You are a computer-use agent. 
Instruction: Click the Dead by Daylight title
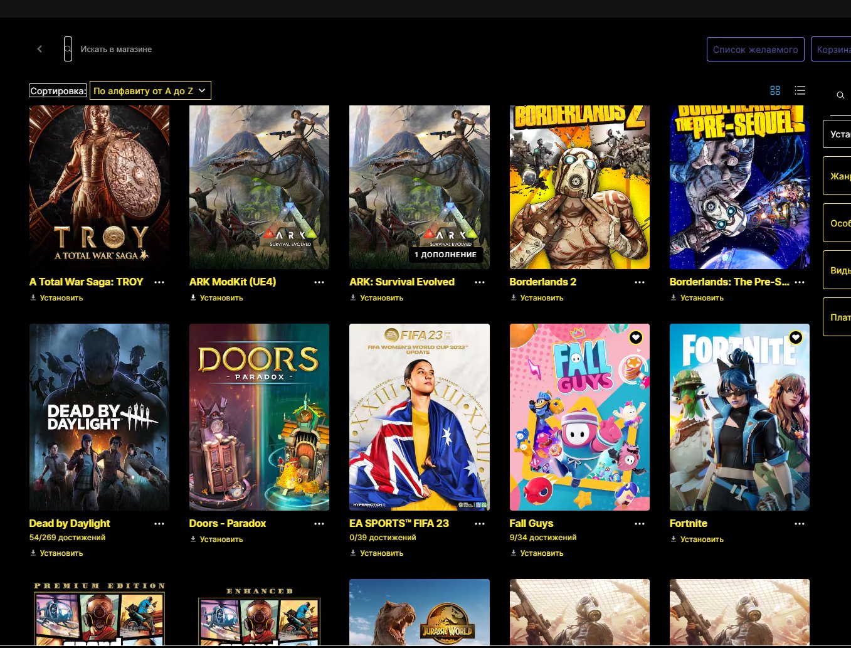pyautogui.click(x=70, y=524)
